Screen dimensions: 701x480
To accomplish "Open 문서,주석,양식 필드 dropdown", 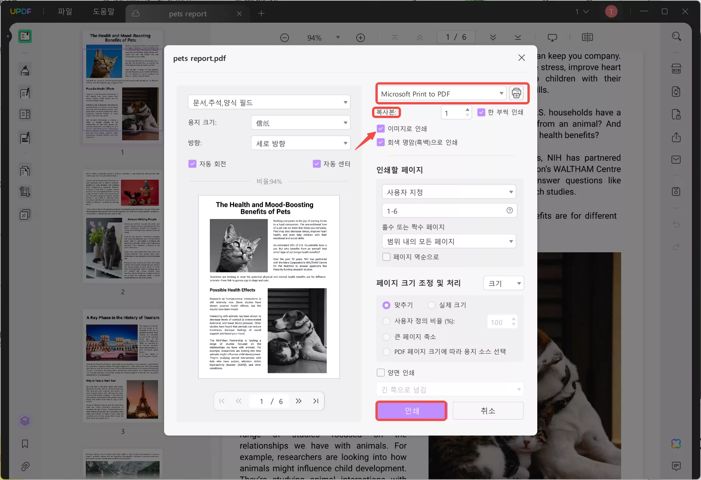I will click(269, 102).
